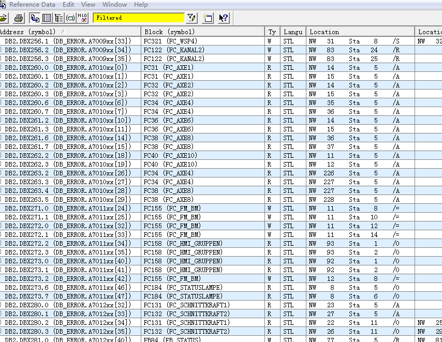The image size is (442, 342).
Task: Show the Cross-references view icon
Action: click(35, 18)
